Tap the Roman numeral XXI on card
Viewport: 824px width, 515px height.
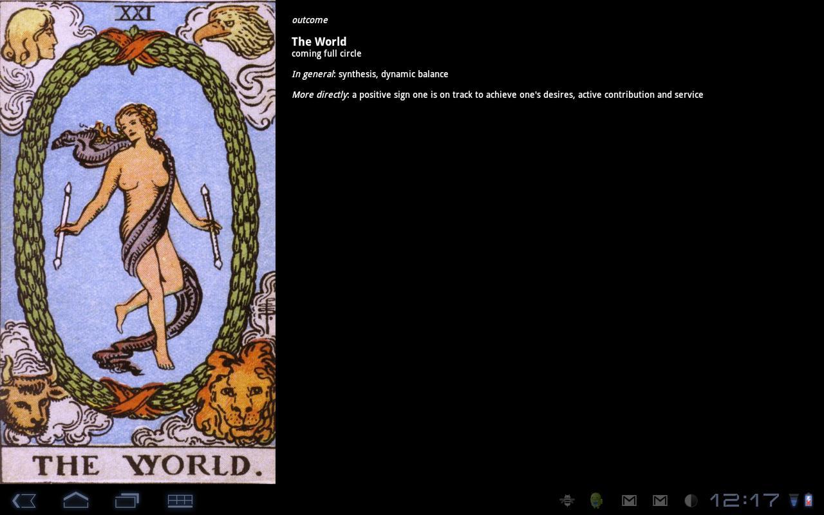(136, 12)
